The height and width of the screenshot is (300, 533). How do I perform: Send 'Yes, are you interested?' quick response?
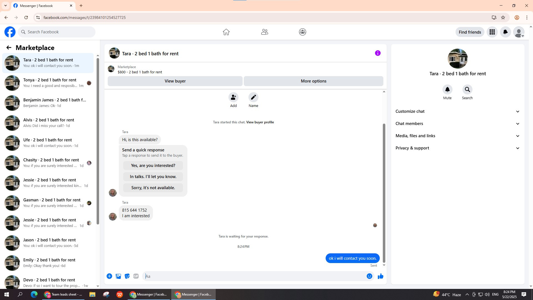(x=153, y=166)
